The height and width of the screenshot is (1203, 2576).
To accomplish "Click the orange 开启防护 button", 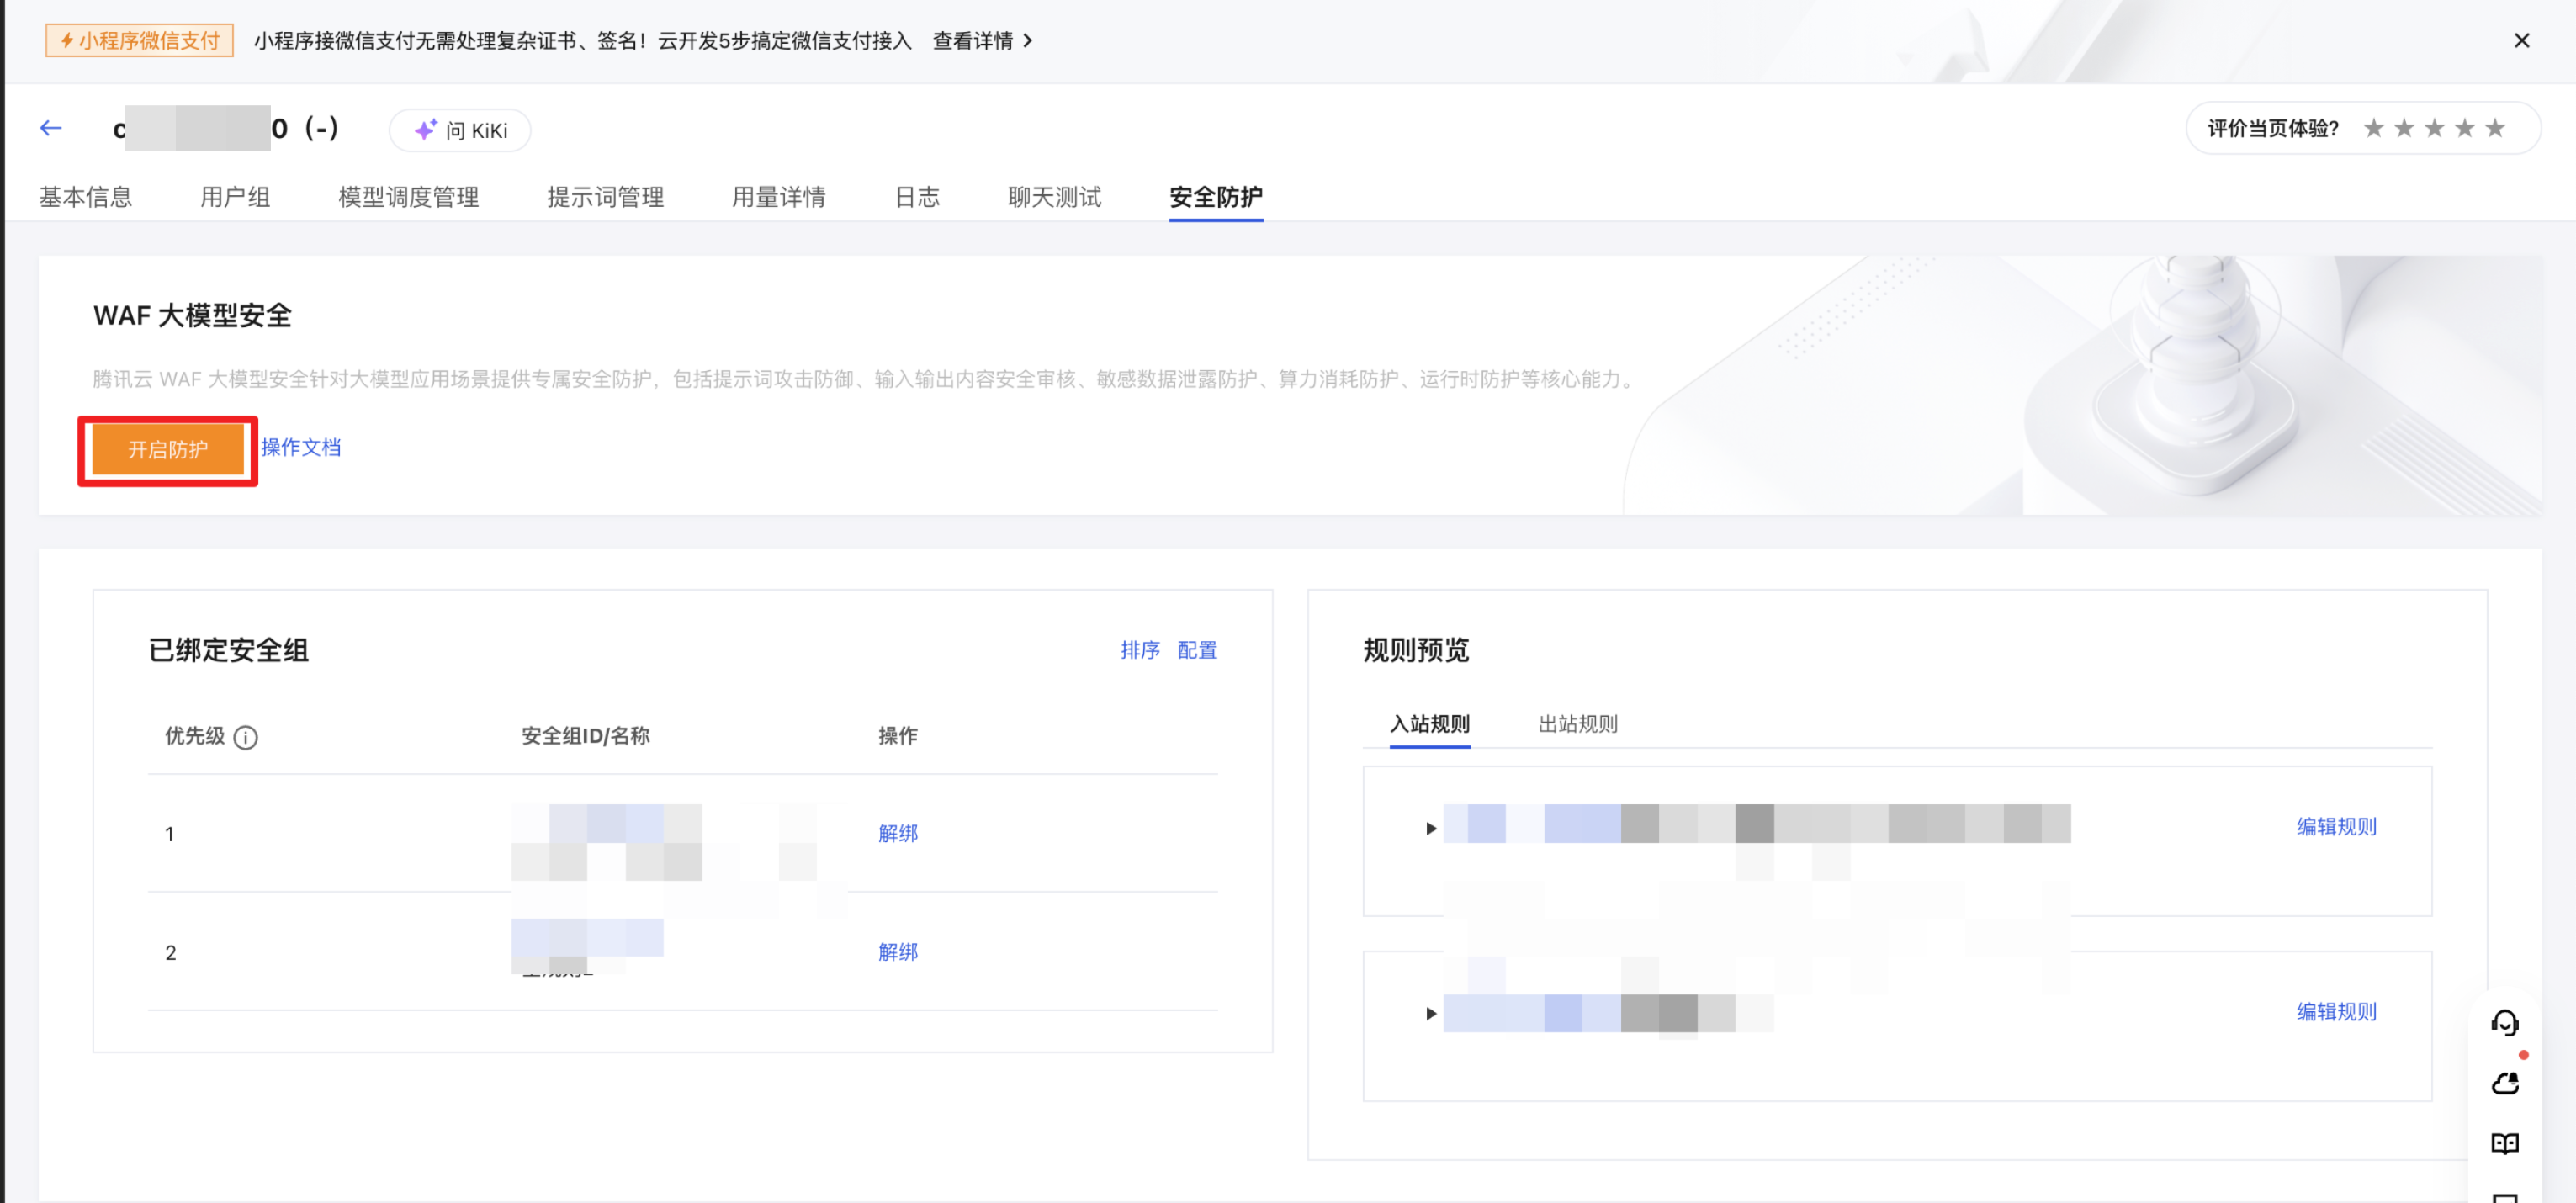I will [168, 449].
